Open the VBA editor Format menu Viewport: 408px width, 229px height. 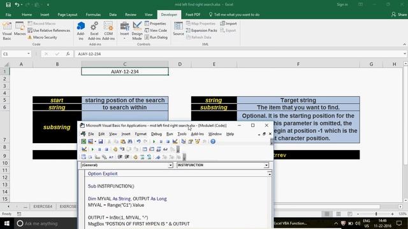coord(140,134)
